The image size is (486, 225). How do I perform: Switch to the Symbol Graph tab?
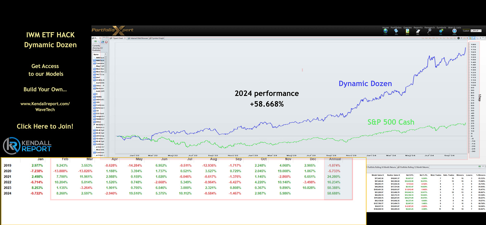click(x=157, y=38)
